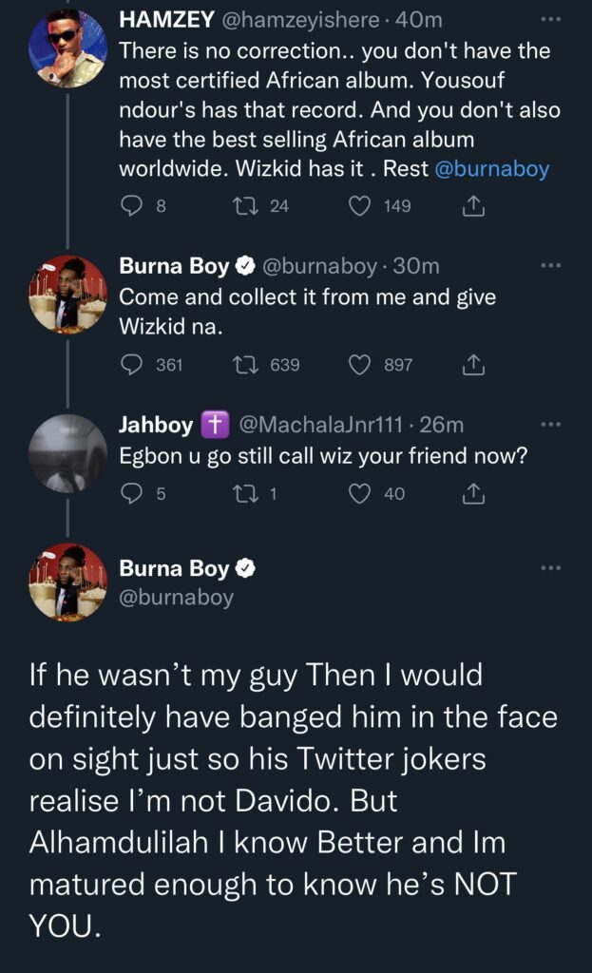This screenshot has width=592, height=973.
Task: Like Burna Boy's 'Come and collect' tweet
Action: (360, 364)
